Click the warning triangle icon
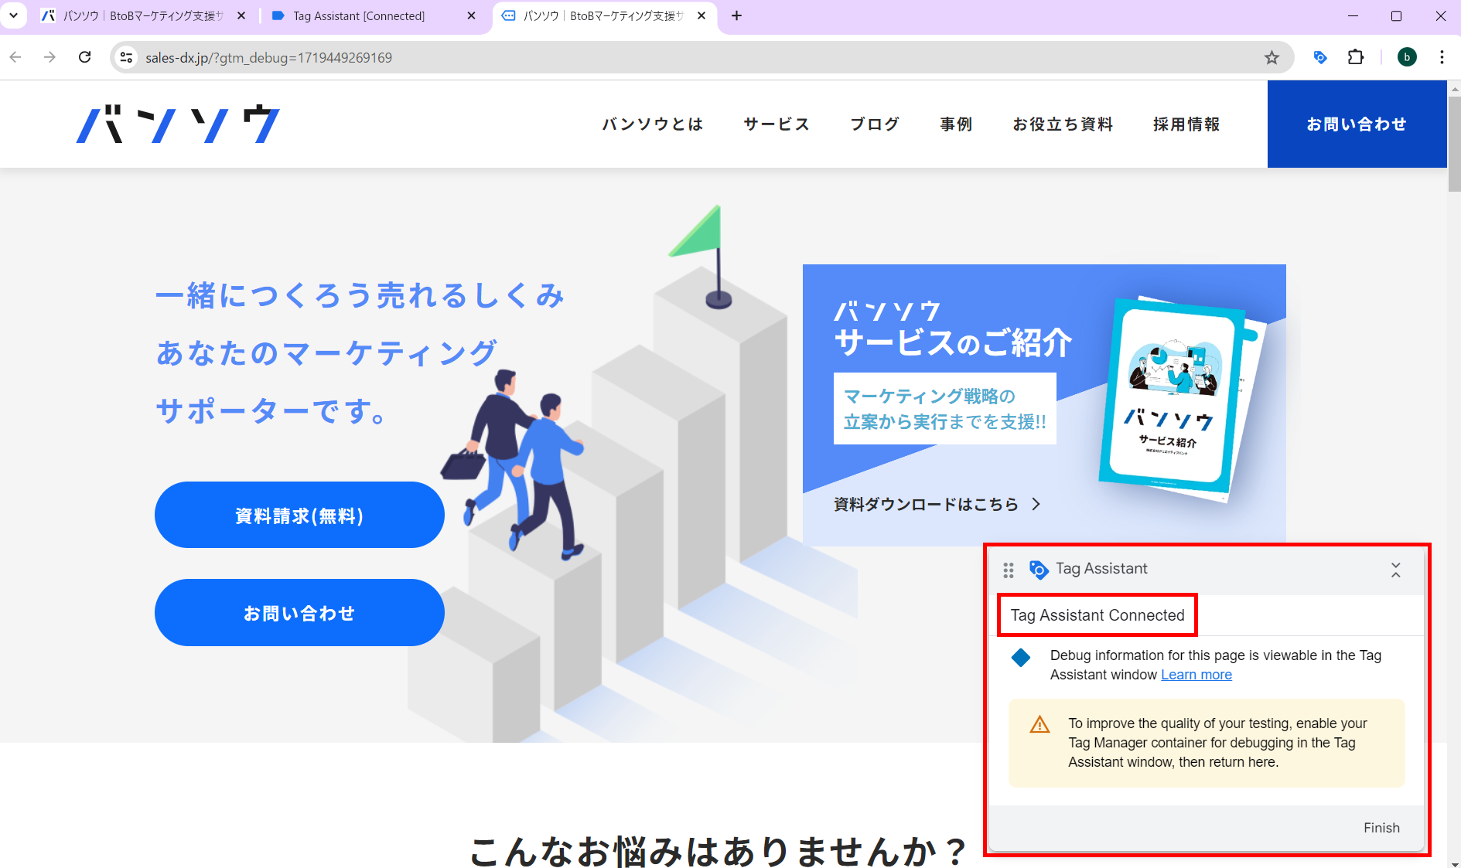 pyautogui.click(x=1039, y=724)
